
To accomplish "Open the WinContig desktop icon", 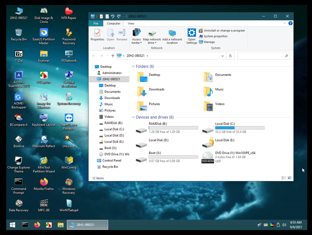I will click(x=69, y=163).
